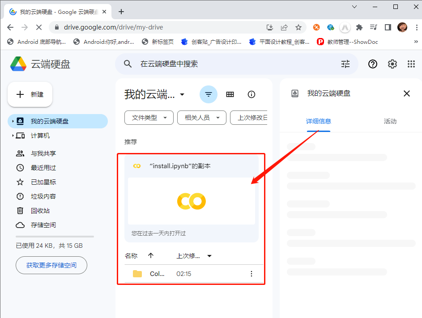
Task: Open Chrome three-dot menu
Action: [416, 27]
